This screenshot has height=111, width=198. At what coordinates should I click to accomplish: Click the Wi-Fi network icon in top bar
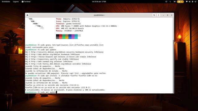(187, 2)
